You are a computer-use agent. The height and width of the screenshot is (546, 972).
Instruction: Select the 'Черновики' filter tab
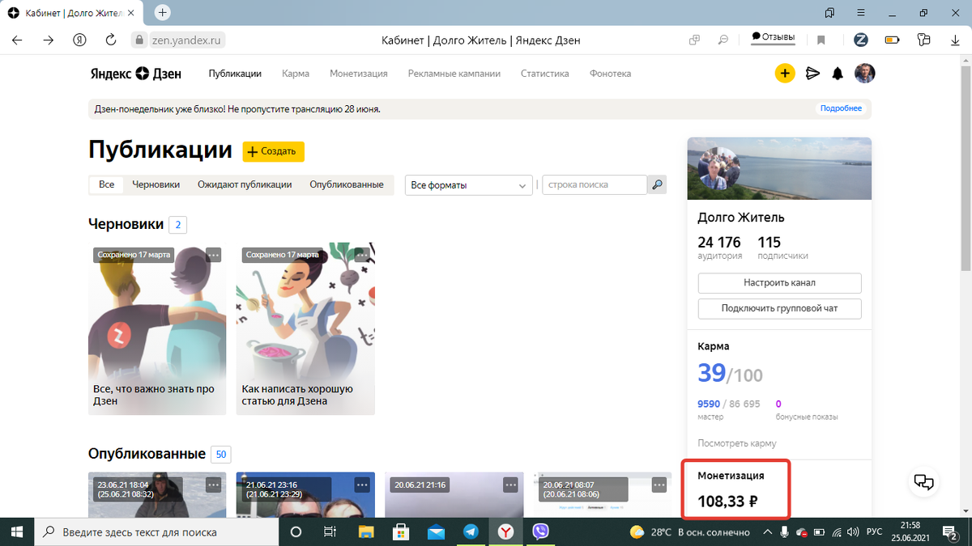coord(156,184)
